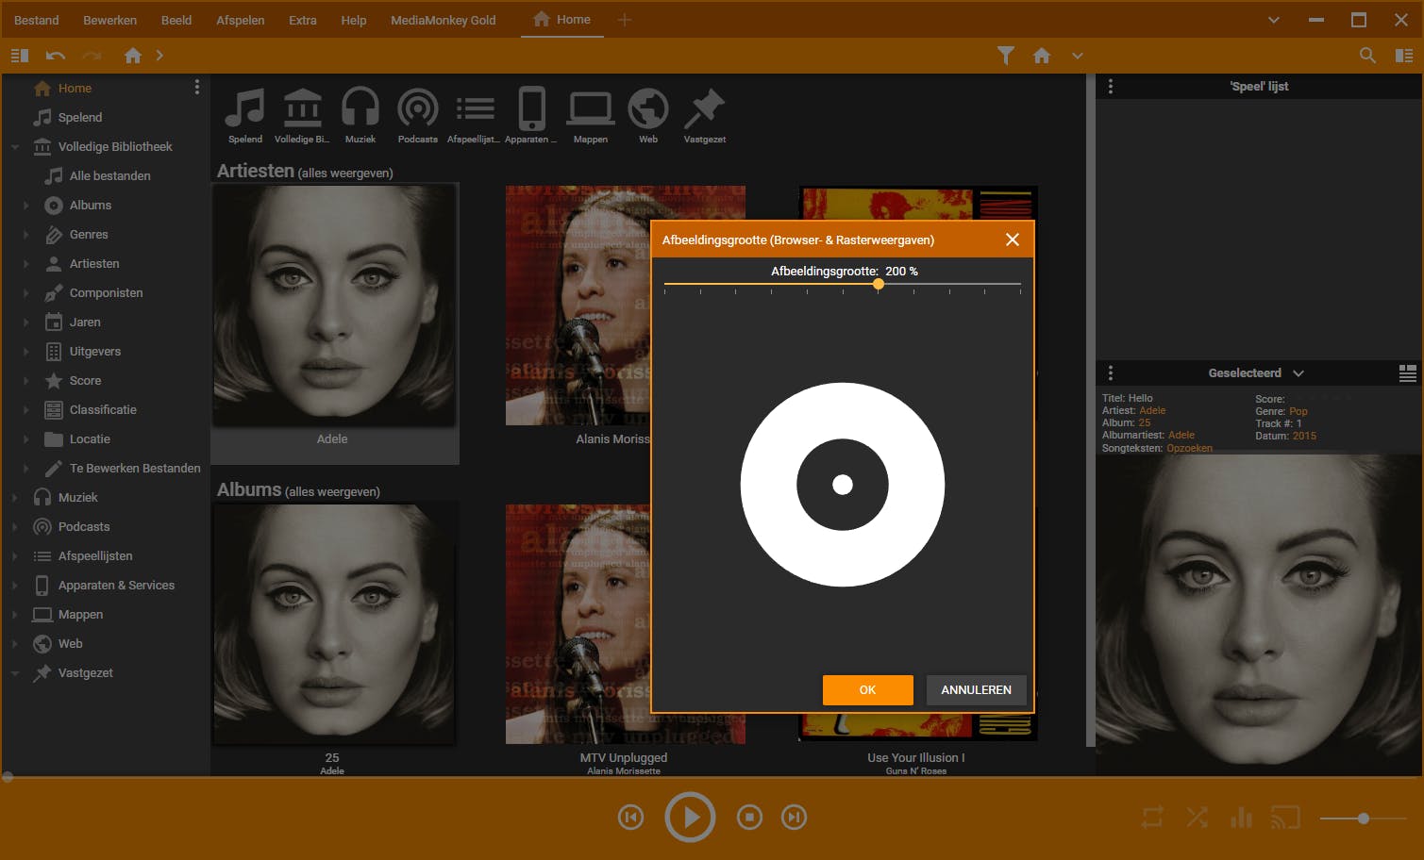Viewport: 1424px width, 860px height.
Task: Open the Apparaten shortcut icon
Action: coord(532,108)
